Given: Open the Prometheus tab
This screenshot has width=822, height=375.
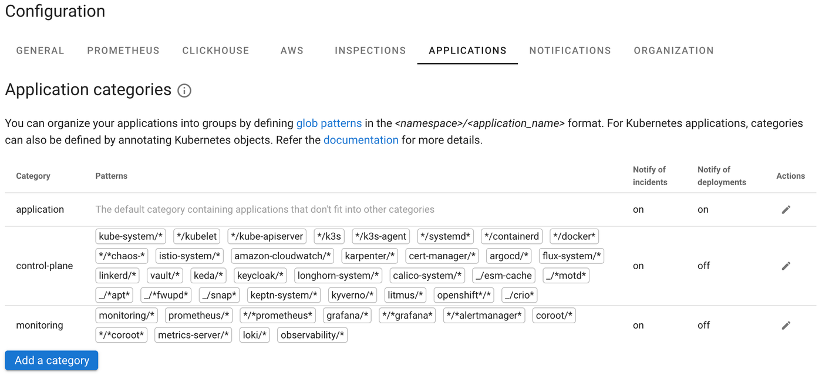Looking at the screenshot, I should pyautogui.click(x=123, y=51).
